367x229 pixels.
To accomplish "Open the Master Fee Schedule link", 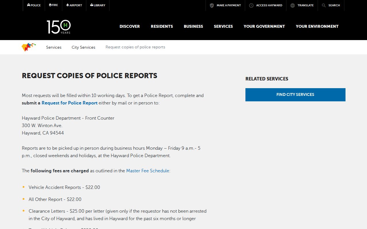I will pyautogui.click(x=148, y=171).
